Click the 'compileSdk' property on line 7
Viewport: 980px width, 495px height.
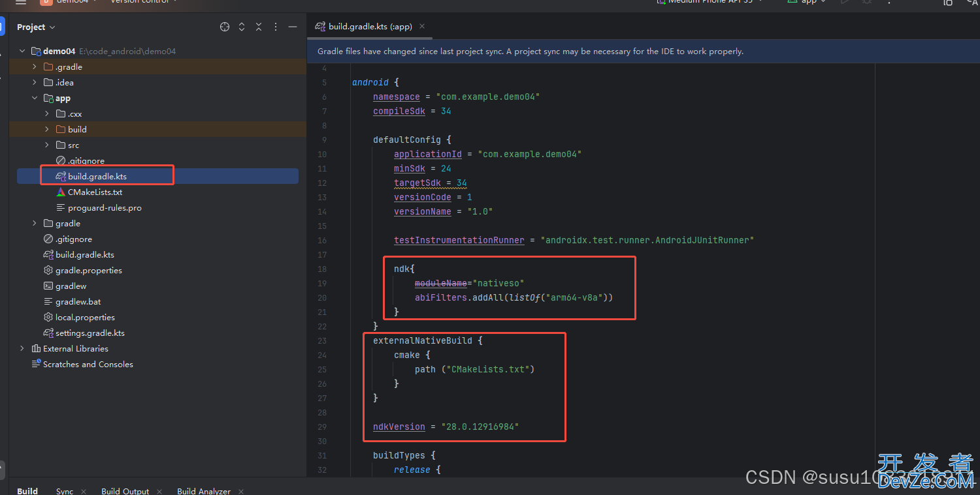point(399,112)
